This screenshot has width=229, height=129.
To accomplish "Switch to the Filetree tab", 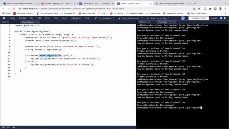I will (x=6, y=22).
